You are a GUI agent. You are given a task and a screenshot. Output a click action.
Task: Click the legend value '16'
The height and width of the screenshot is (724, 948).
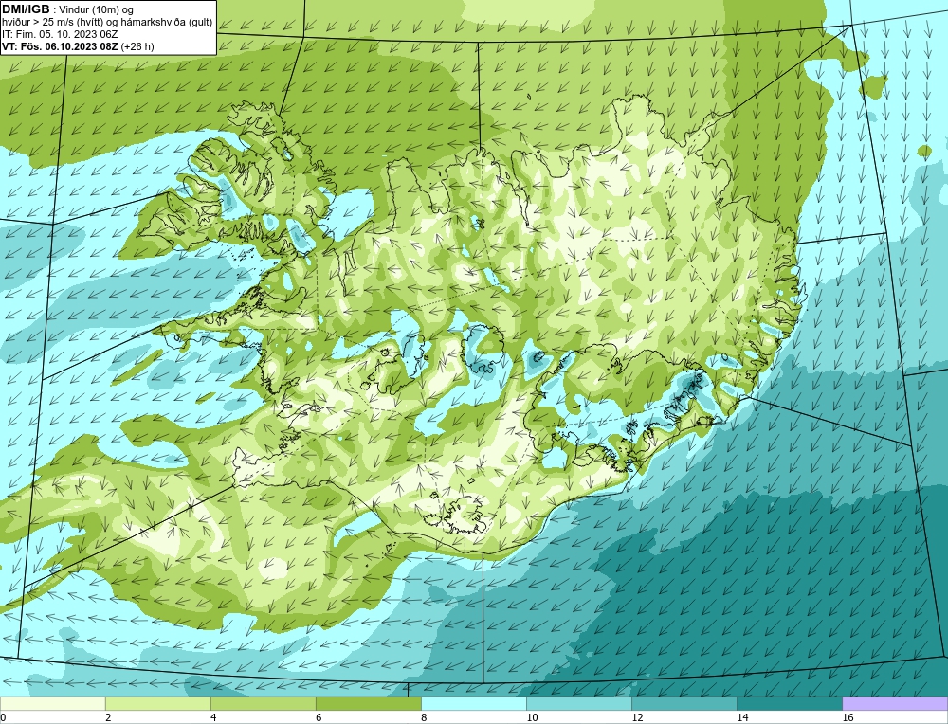click(848, 717)
